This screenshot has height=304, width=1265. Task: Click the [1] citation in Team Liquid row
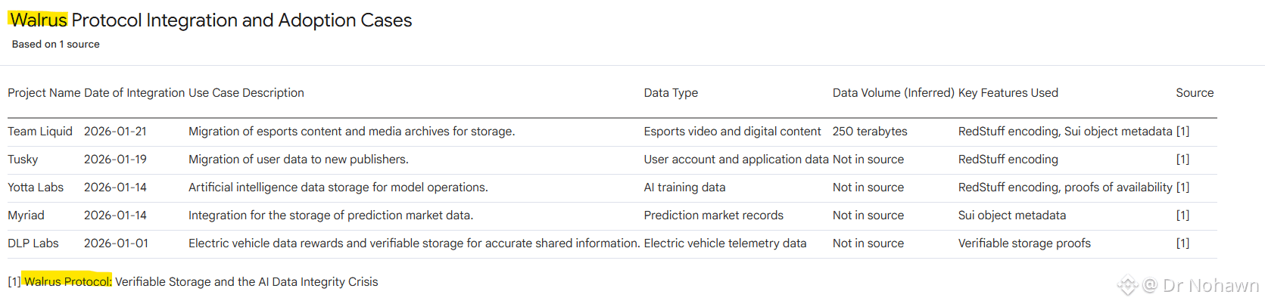pos(1182,132)
